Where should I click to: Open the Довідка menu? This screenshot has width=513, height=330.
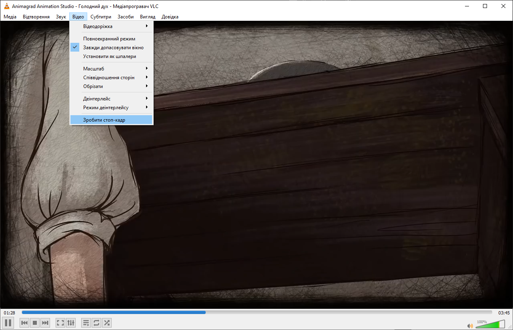170,17
